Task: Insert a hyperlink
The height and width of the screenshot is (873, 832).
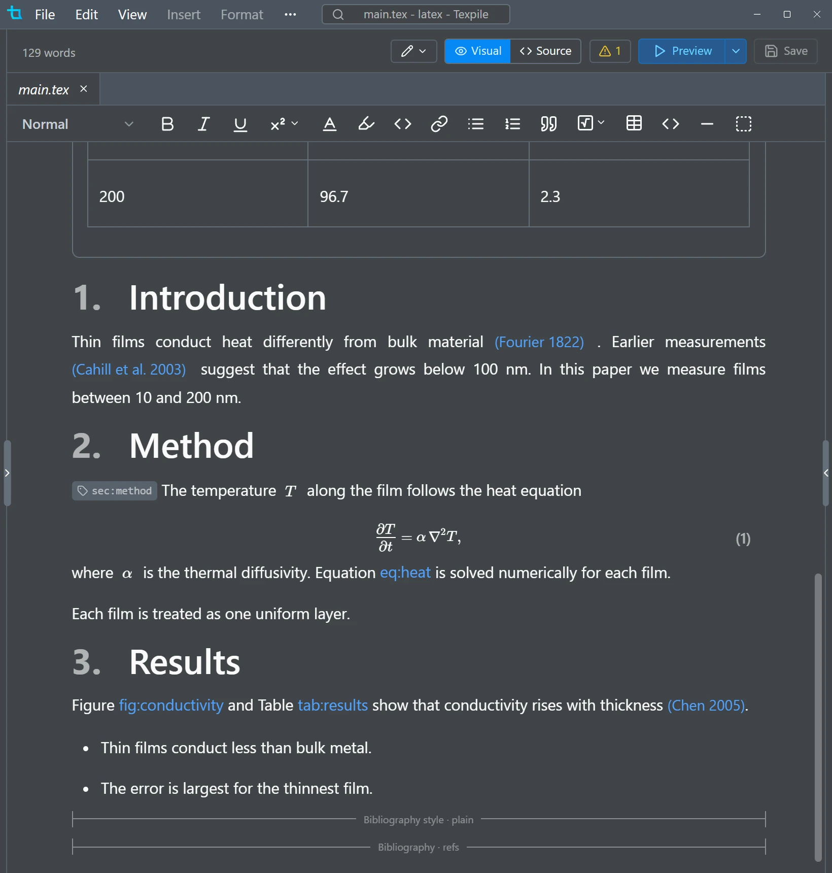Action: [x=439, y=124]
